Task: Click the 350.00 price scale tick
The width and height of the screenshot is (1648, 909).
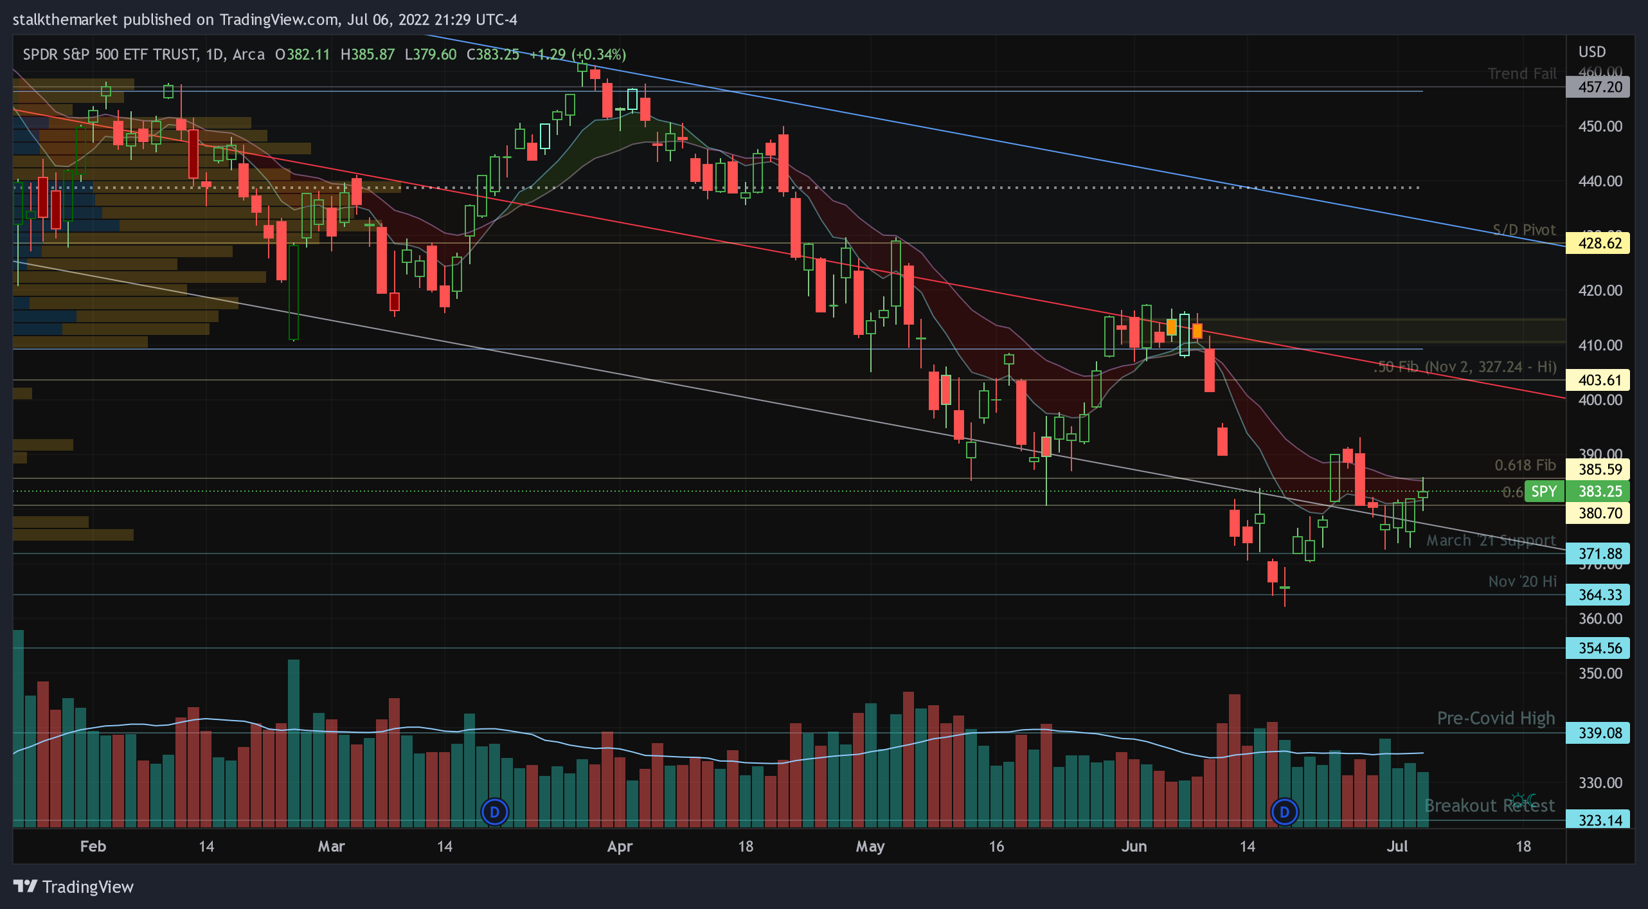Action: pyautogui.click(x=1600, y=673)
